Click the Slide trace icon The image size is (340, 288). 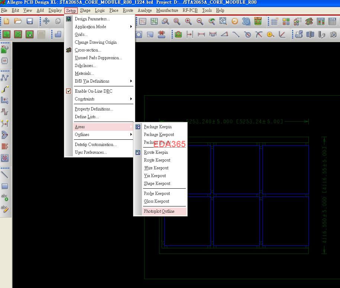pyautogui.click(x=5, y=100)
